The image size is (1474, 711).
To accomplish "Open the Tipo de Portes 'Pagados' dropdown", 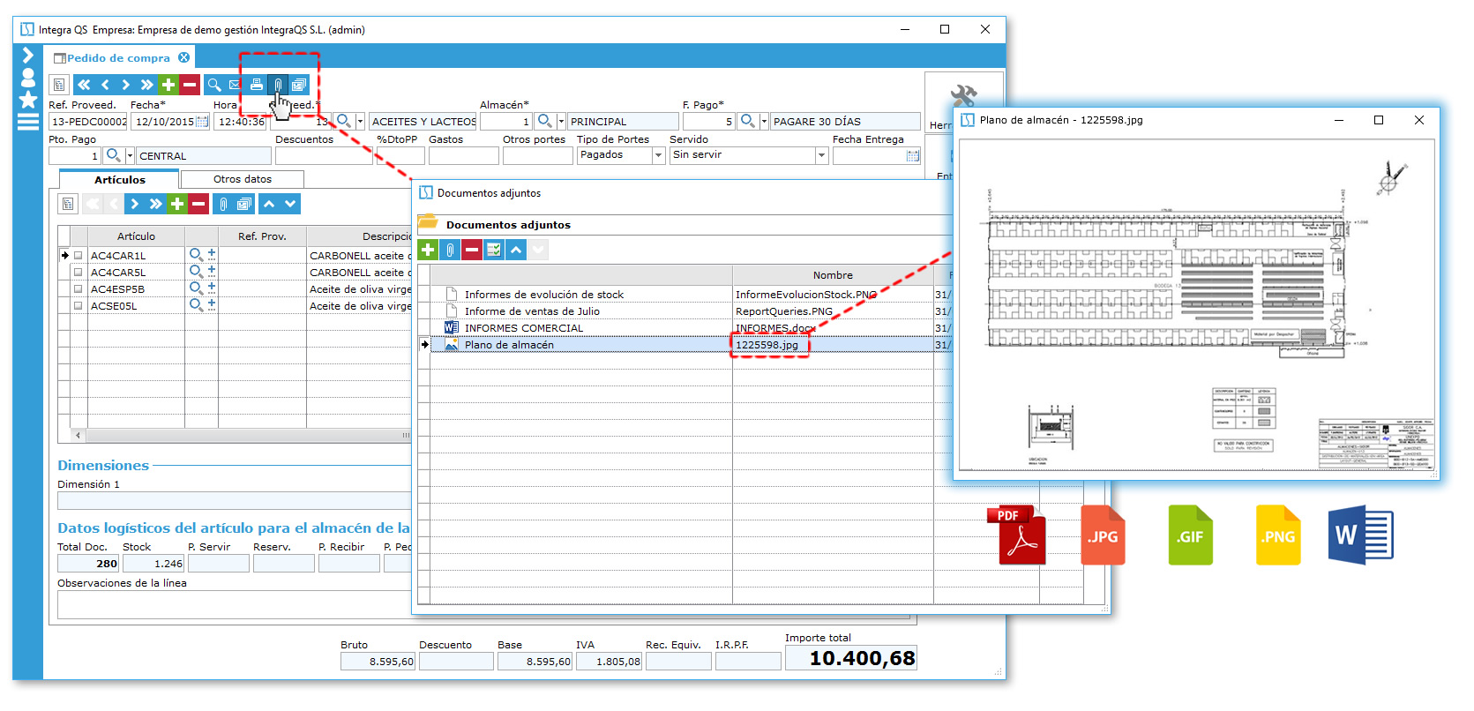I will pyautogui.click(x=658, y=155).
